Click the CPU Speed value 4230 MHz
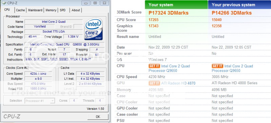The image size is (271, 123). point(157,77)
